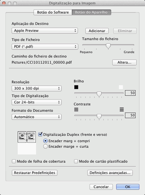
Task: Click the black dark-brightness icon
Action: tap(76, 87)
